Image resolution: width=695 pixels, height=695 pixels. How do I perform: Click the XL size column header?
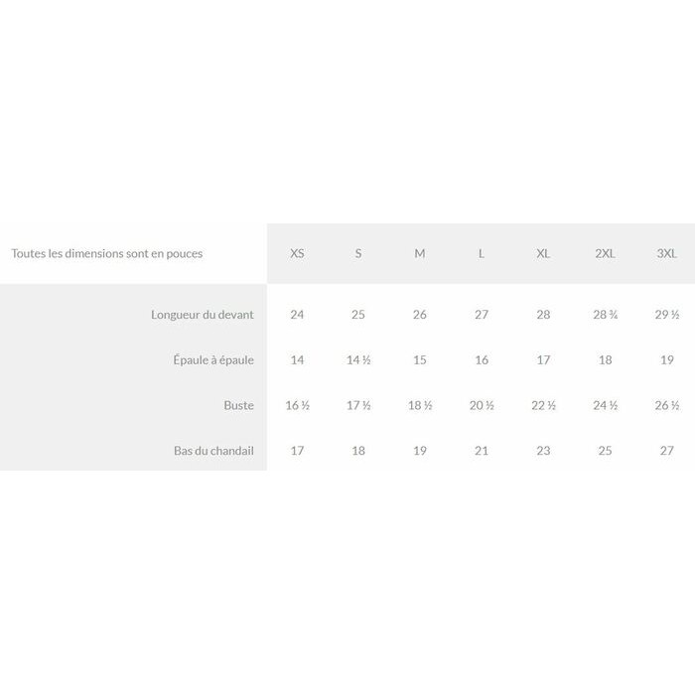click(x=543, y=253)
